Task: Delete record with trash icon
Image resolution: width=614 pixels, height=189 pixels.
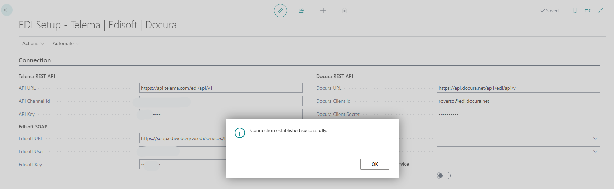Action: [344, 11]
